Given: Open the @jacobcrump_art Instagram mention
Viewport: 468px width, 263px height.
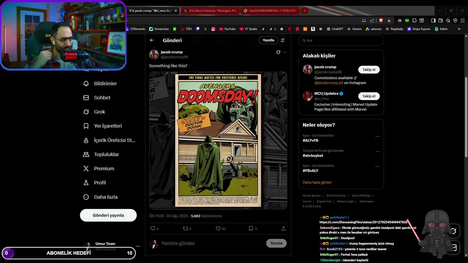Looking at the screenshot, I should (x=329, y=83).
